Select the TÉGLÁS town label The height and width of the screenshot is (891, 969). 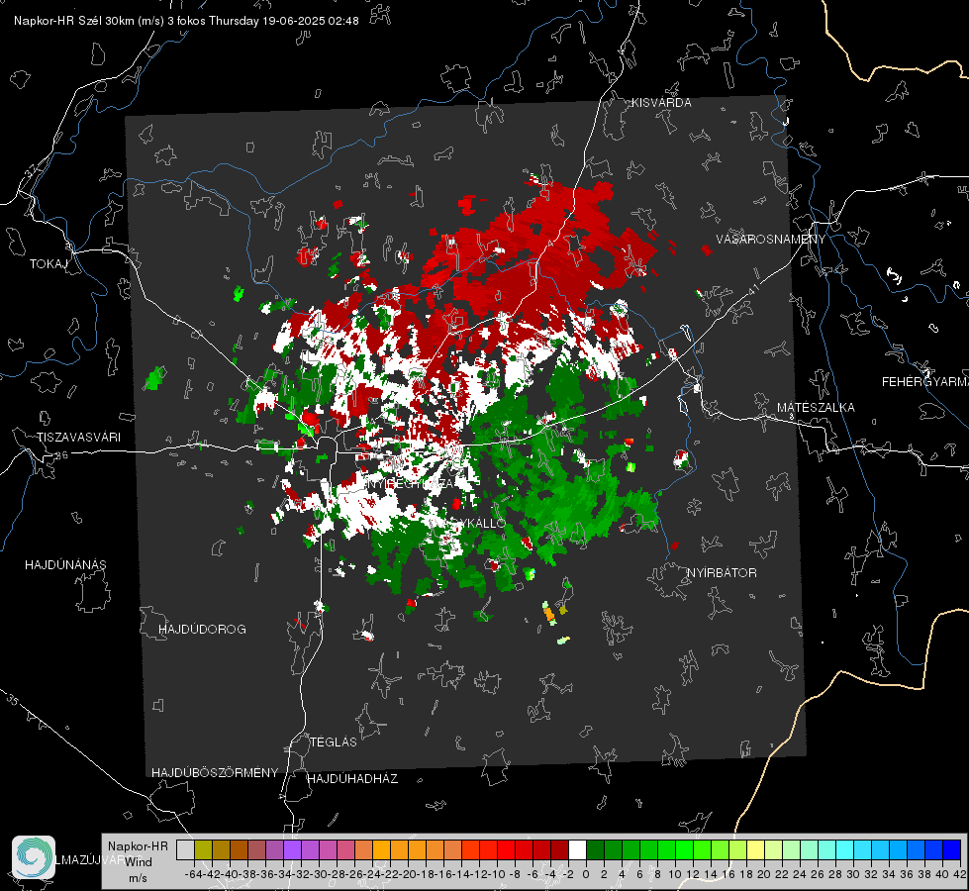[x=334, y=742]
